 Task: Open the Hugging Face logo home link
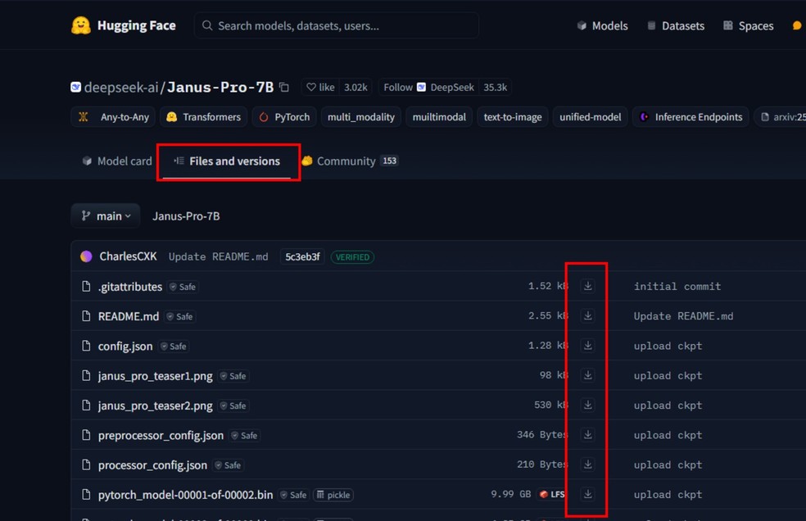pos(124,25)
